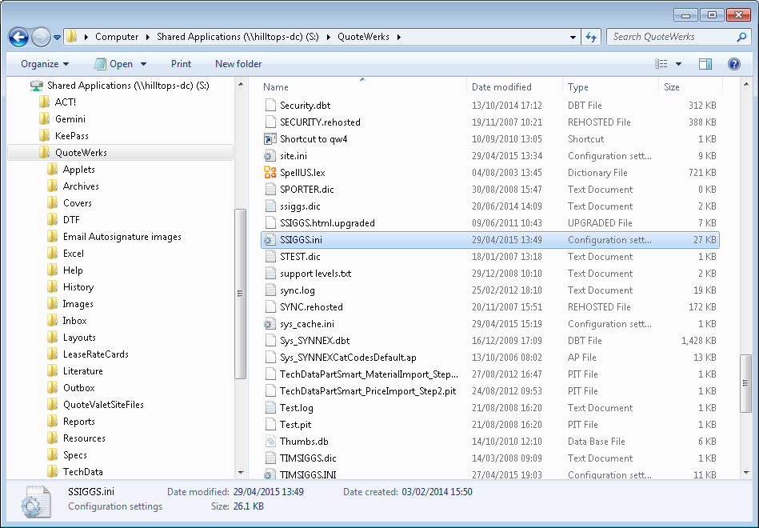Click the folder icon in the address bar
Viewport: 759px width, 528px height.
72,37
